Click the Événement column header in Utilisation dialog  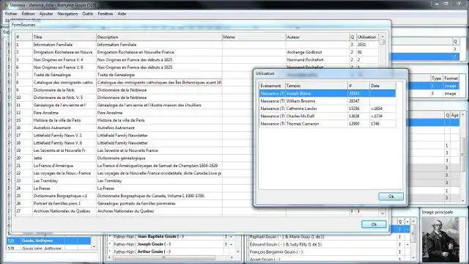272,86
